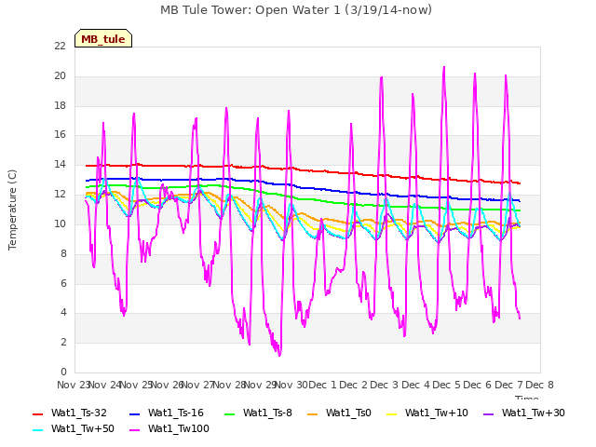The height and width of the screenshot is (447, 596).
Task: Click the blue Wat1_Ts-16 legend color marker
Action: 134,413
